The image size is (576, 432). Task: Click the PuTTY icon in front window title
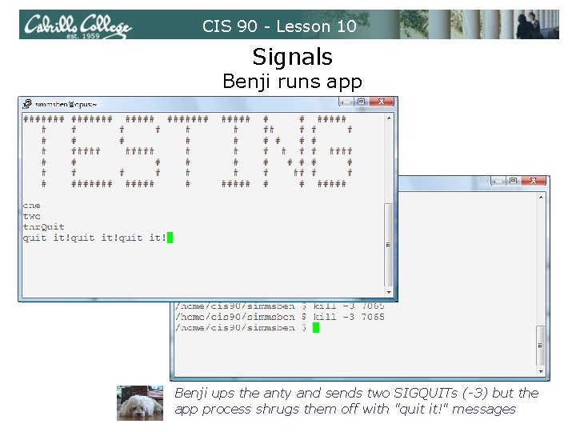(27, 104)
